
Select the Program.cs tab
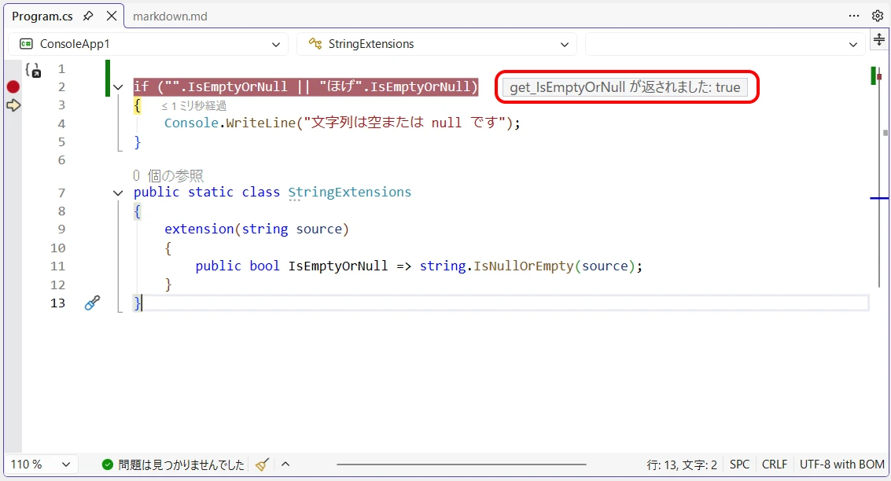pos(44,16)
